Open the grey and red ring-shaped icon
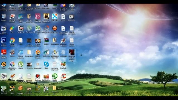This screenshot has height=100, width=178. [46, 28]
